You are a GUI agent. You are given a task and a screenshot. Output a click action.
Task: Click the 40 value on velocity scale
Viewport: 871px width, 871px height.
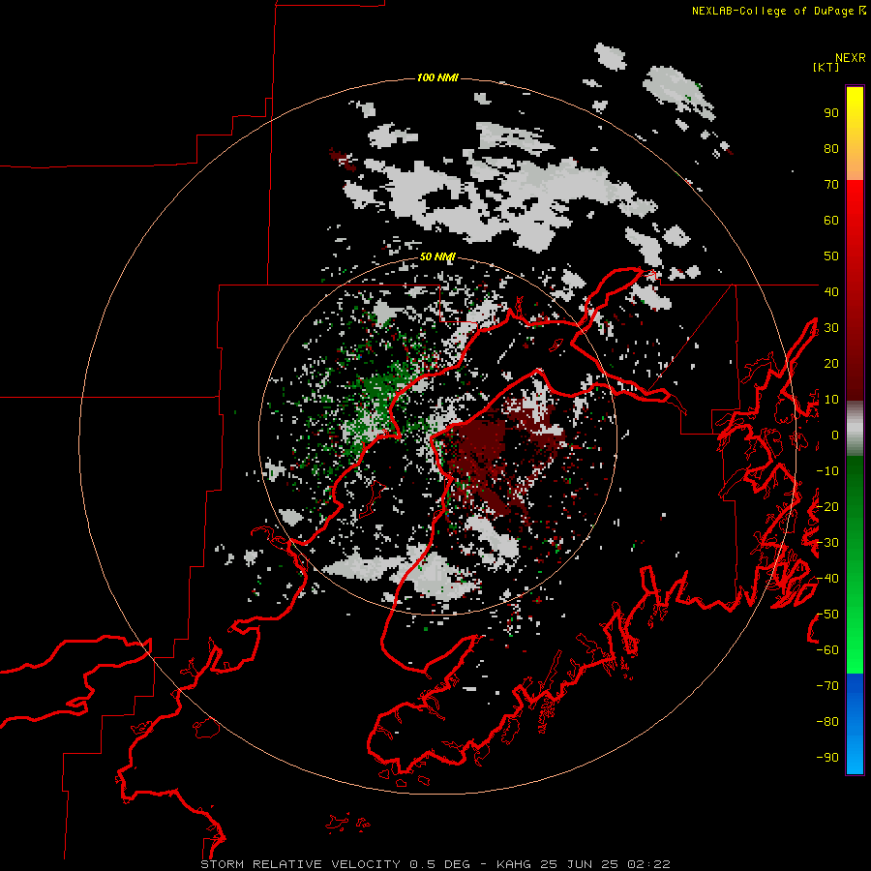[831, 291]
